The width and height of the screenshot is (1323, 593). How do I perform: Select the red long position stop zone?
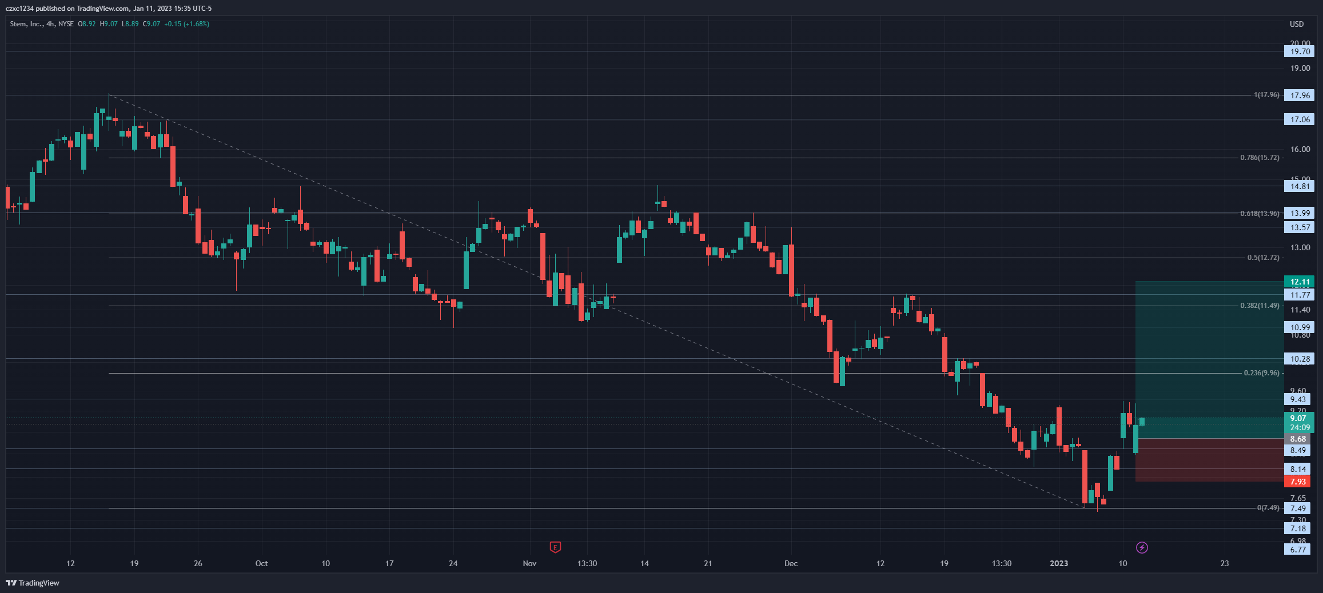pyautogui.click(x=1209, y=460)
